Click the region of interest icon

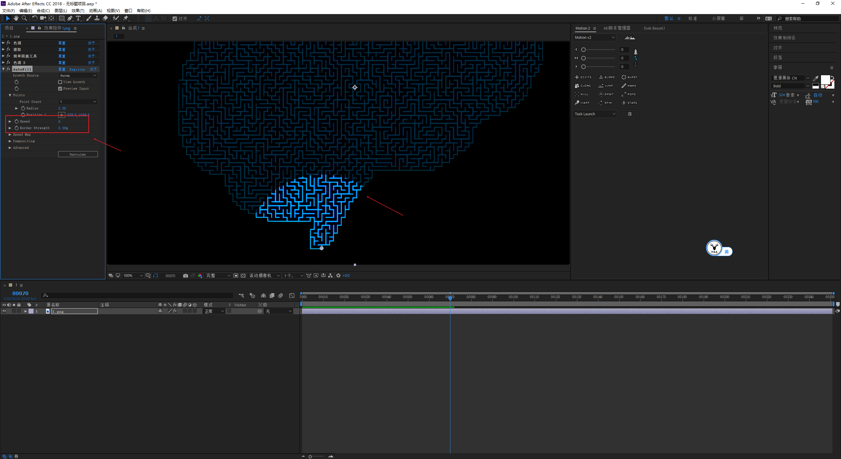236,275
